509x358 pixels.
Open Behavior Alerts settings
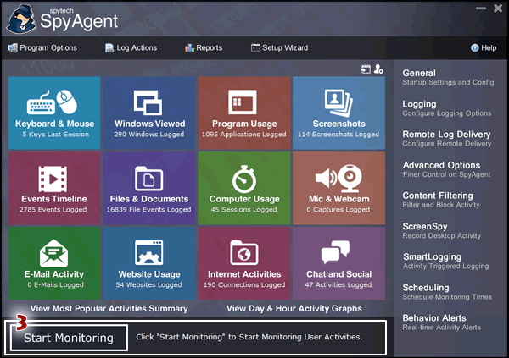click(441, 322)
